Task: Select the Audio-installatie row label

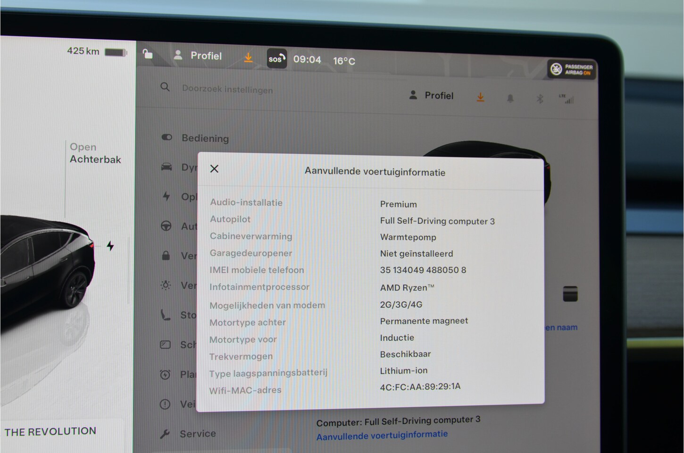Action: click(x=246, y=202)
